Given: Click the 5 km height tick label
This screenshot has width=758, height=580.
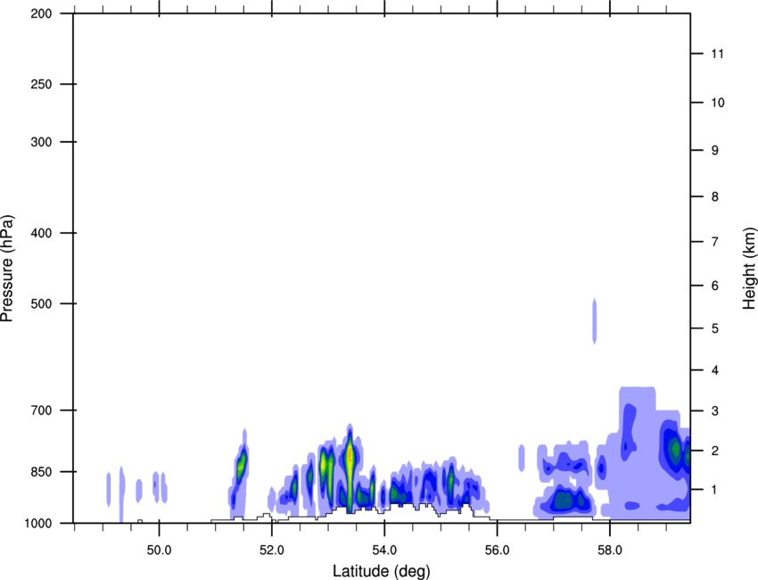Looking at the screenshot, I should click(x=715, y=329).
